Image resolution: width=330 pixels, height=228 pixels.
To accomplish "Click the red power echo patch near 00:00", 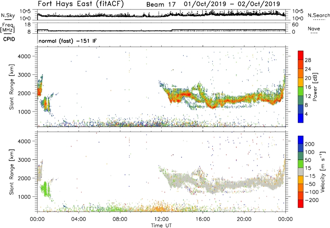I will click(x=40, y=92).
